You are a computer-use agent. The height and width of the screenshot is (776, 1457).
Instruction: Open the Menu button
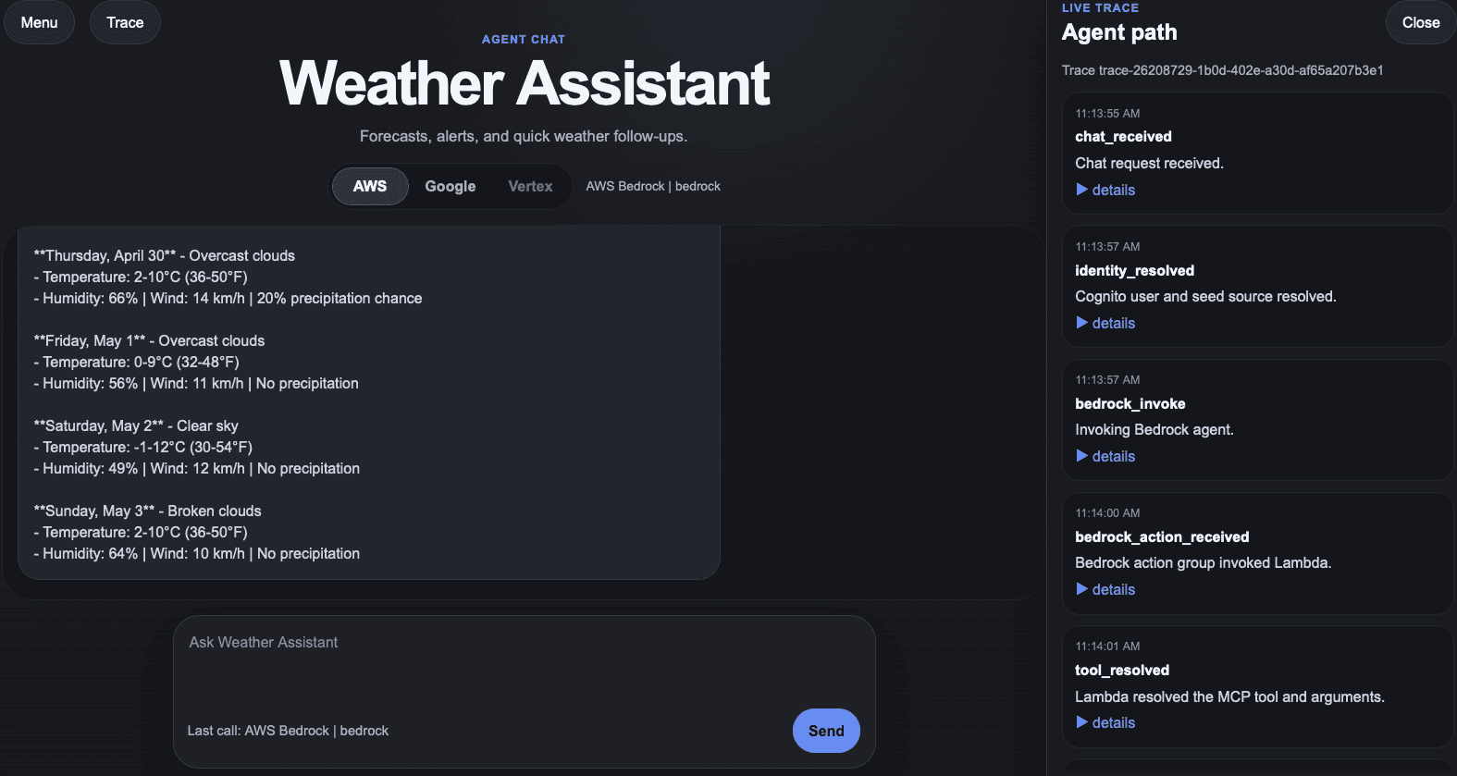click(39, 22)
